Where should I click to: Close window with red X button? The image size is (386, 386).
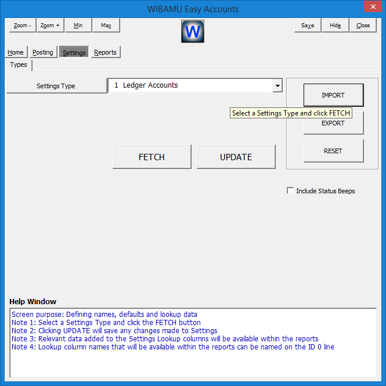click(x=373, y=6)
